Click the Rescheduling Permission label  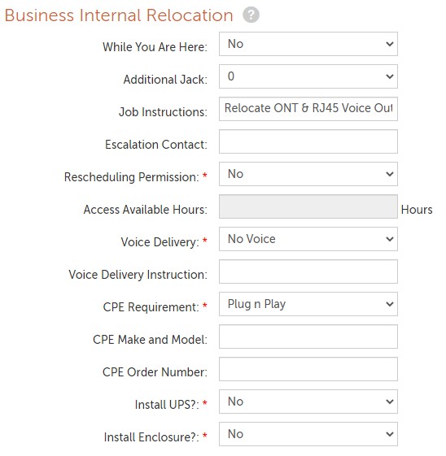click(132, 177)
